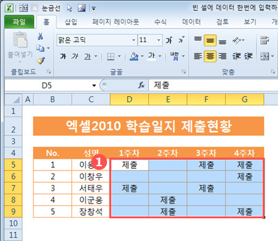Click the format painter brush icon
Image resolution: width=278 pixels, height=241 pixels.
coord(41,61)
